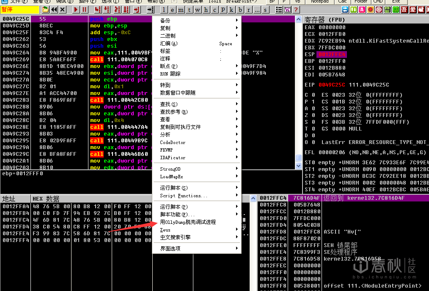Open Run trace via the ... button

[x=257, y=10]
